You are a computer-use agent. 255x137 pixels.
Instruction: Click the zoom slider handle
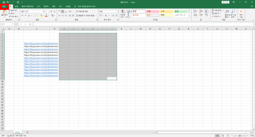coord(240,136)
